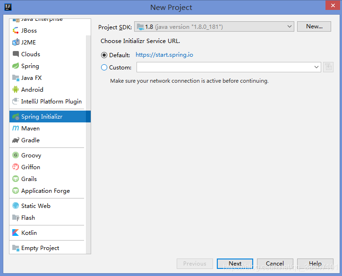Select Static Web label in list
342x276 pixels.
pyautogui.click(x=36, y=206)
